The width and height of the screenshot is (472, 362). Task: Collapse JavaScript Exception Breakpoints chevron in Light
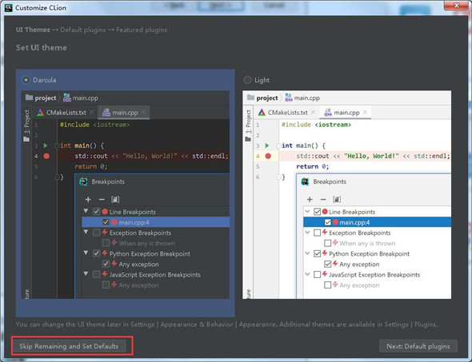(307, 274)
